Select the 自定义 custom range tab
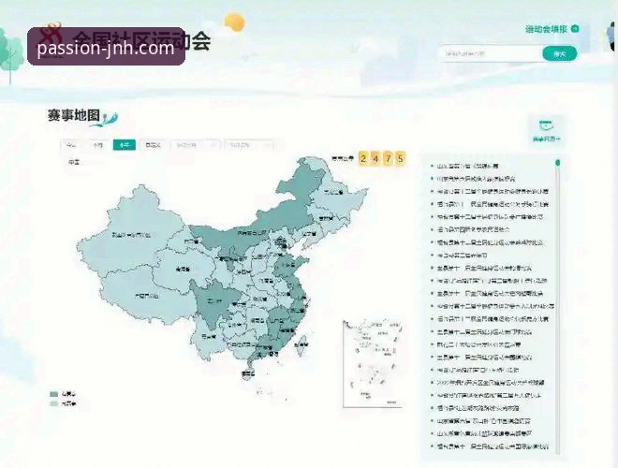 click(153, 145)
